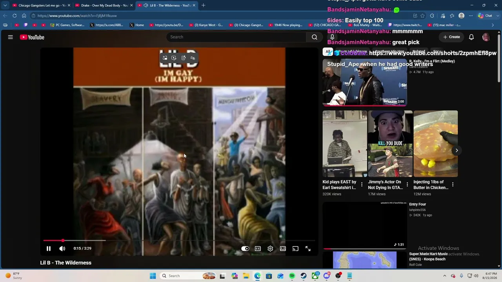This screenshot has width=502, height=282.
Task: Enter fullscreen on the video player
Action: tap(308, 248)
